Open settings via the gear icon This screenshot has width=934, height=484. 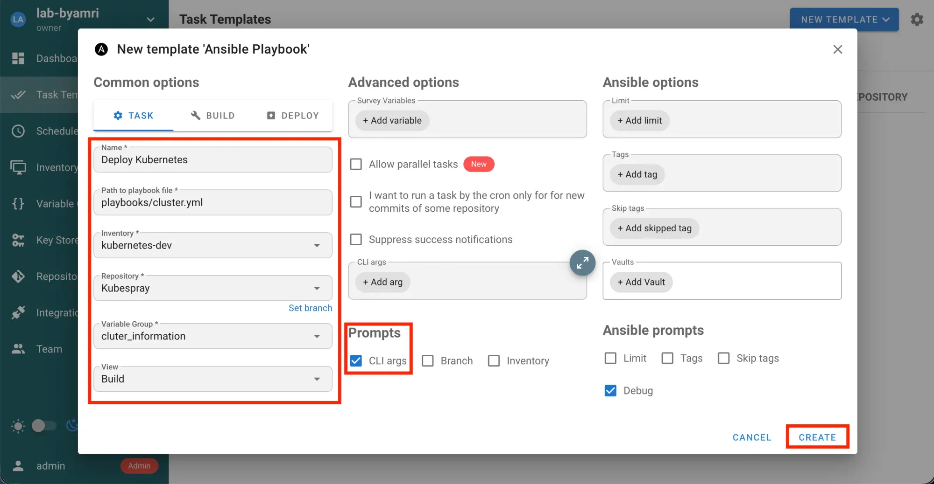tap(917, 20)
